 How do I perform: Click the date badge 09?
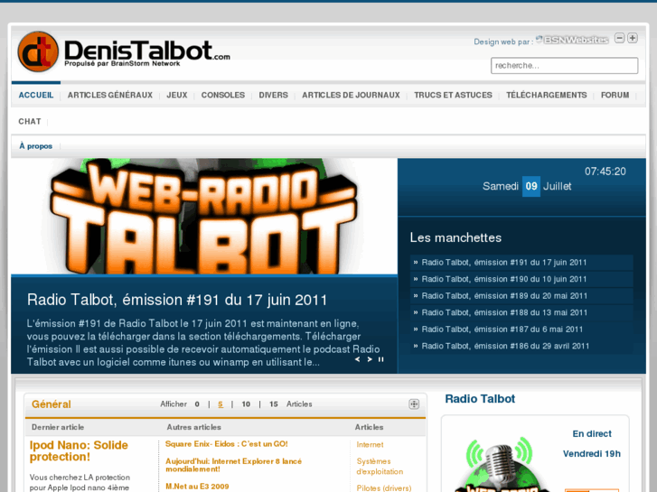tap(530, 186)
